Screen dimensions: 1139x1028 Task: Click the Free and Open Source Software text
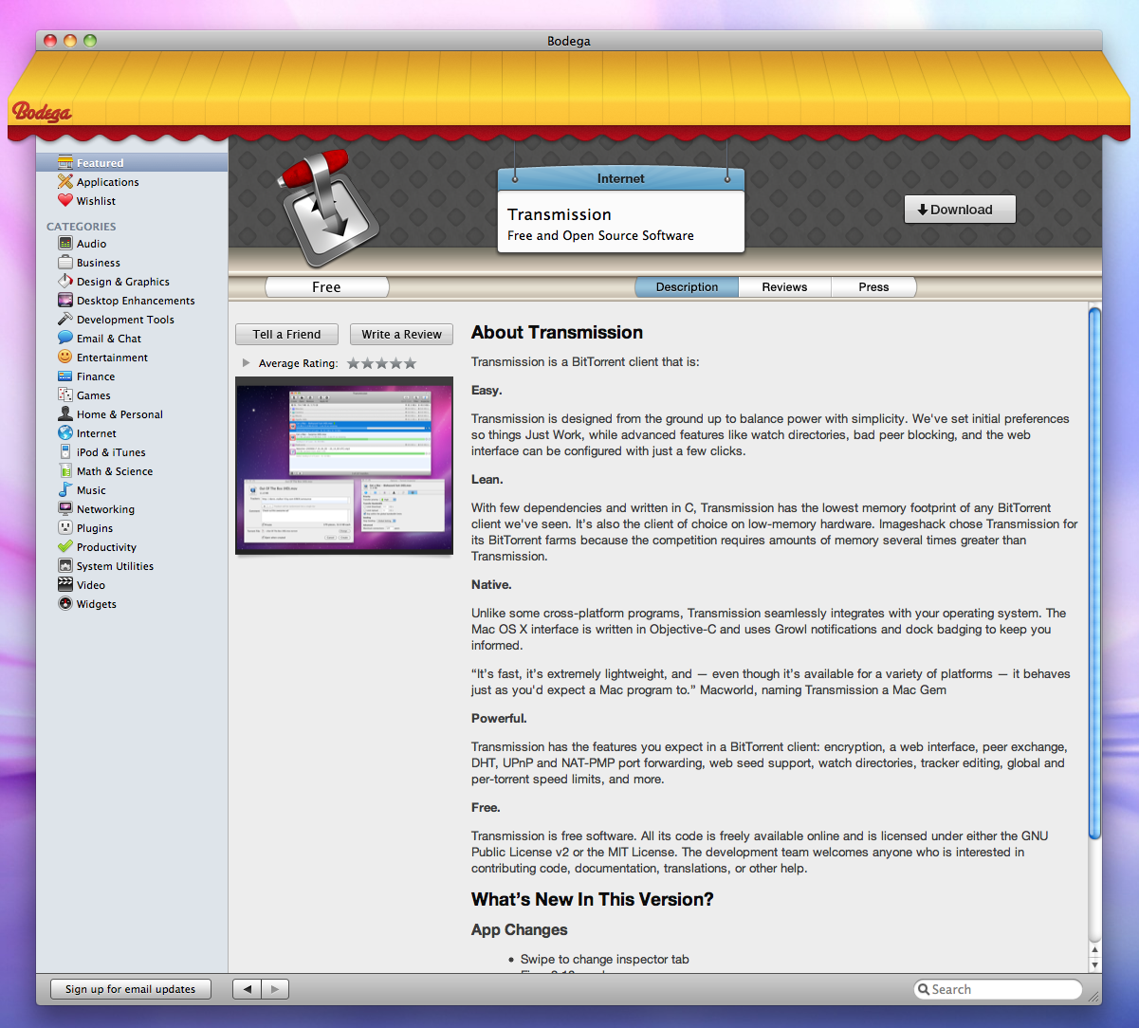[600, 236]
